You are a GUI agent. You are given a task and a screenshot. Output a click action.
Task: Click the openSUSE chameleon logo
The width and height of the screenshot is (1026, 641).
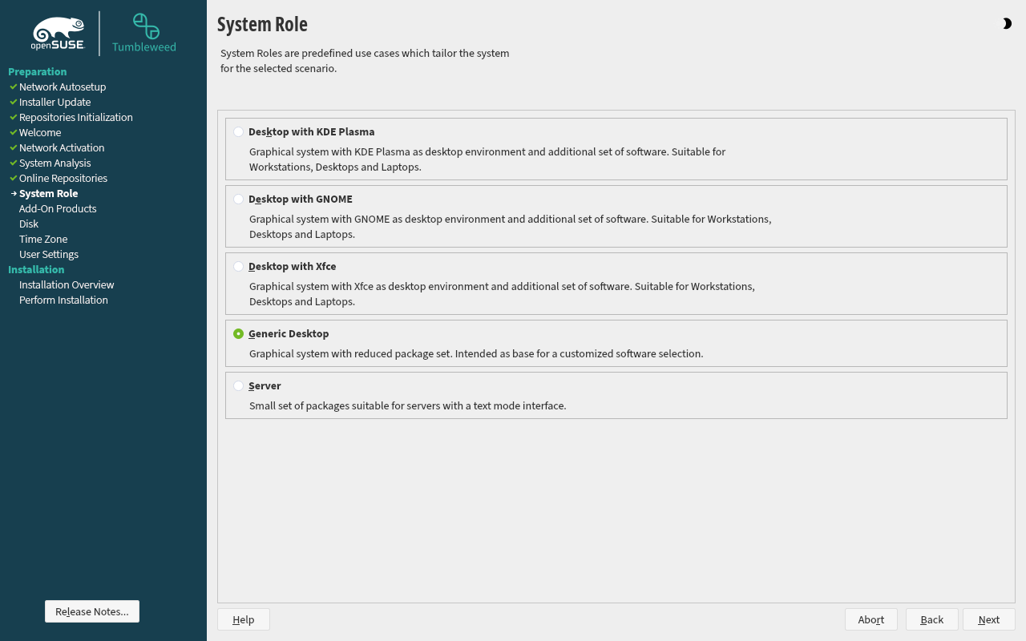click(59, 34)
